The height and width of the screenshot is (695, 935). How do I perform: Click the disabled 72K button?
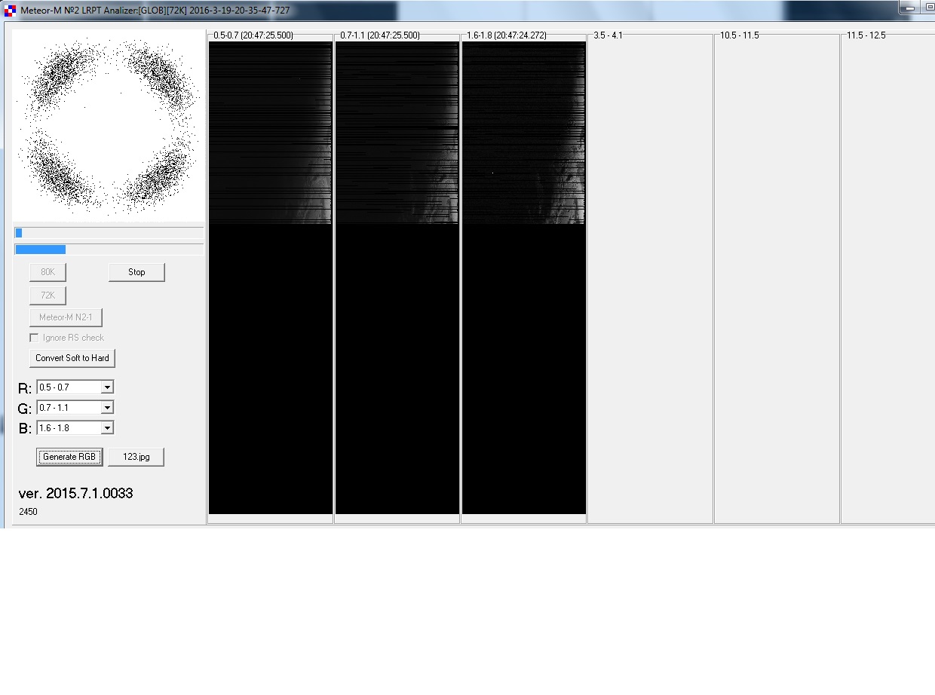[x=48, y=295]
